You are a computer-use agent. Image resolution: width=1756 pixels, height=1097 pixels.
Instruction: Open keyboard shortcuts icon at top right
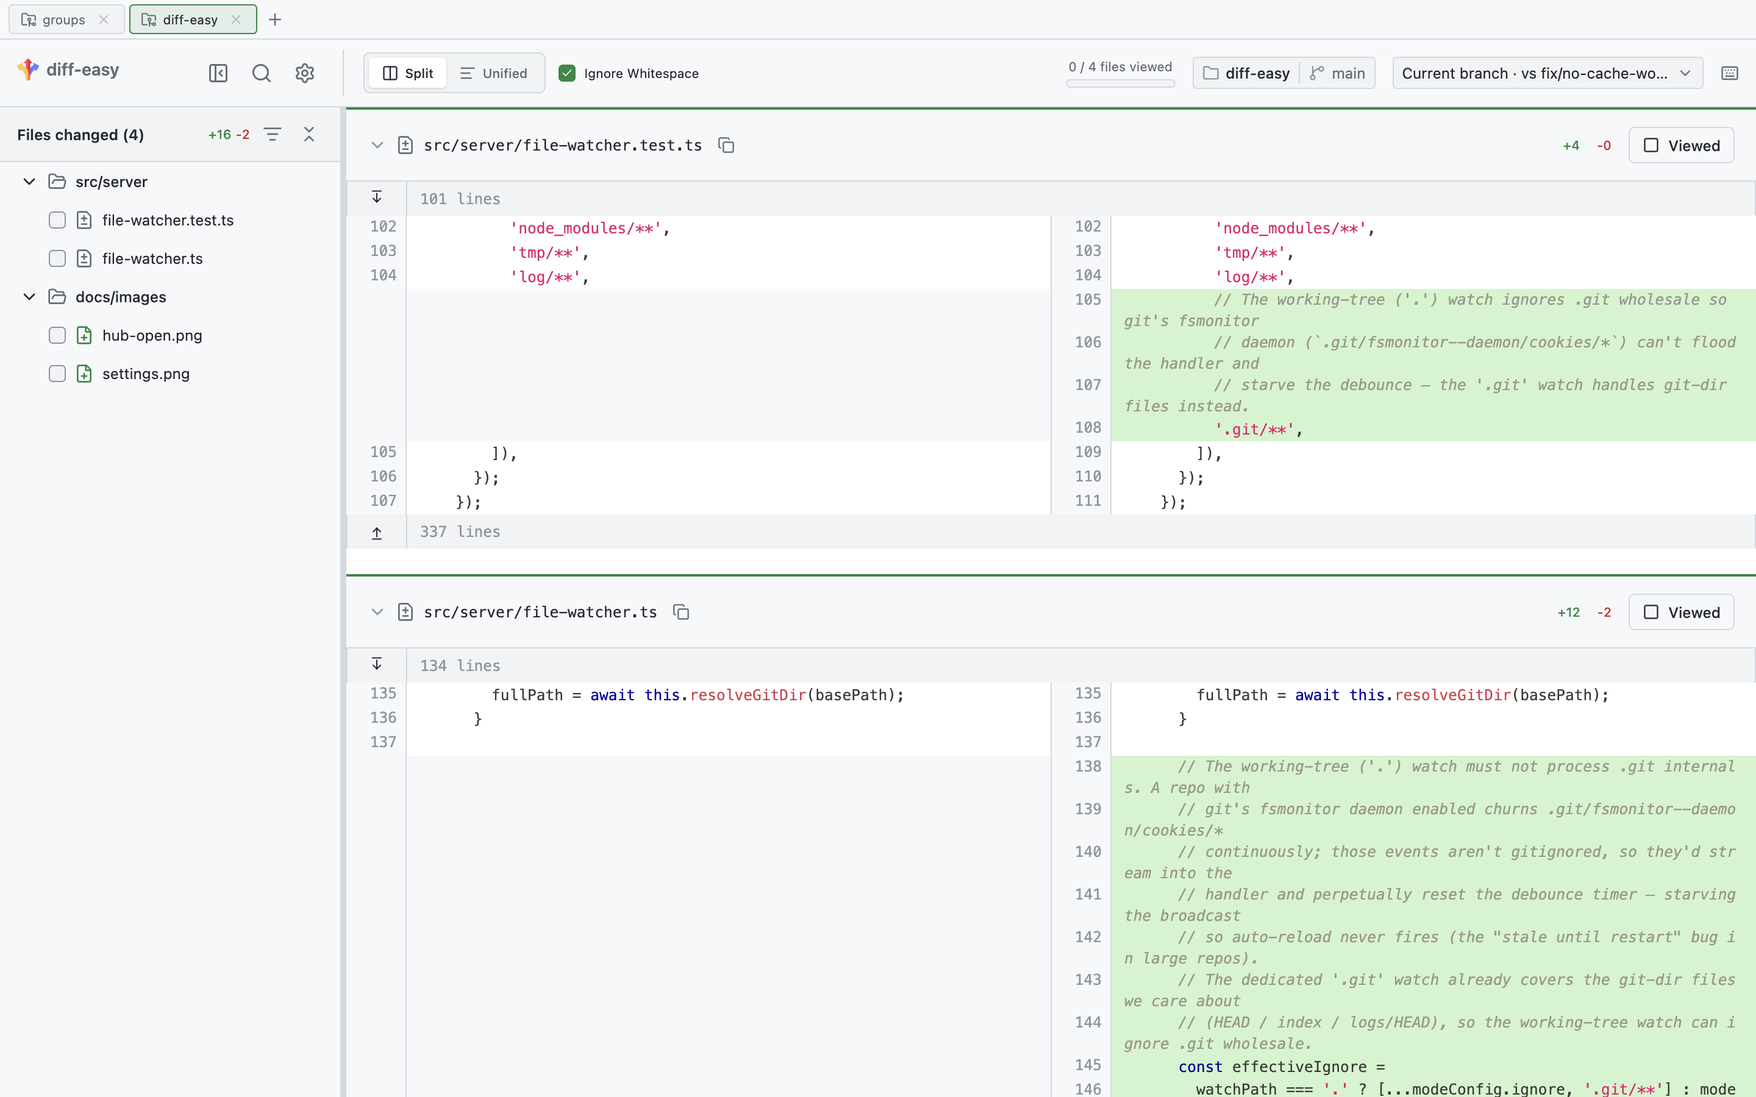pyautogui.click(x=1730, y=73)
